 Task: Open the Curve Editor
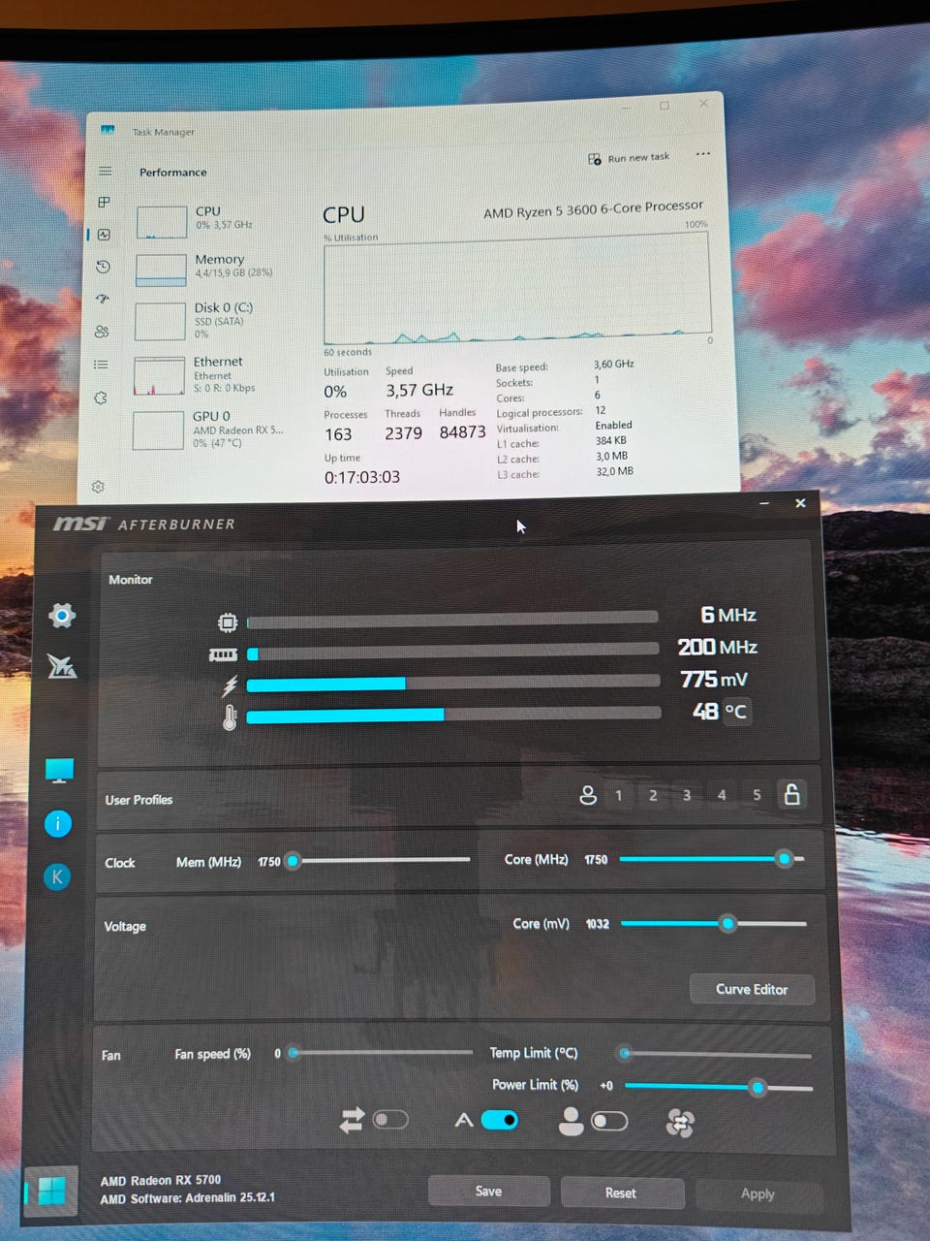[x=752, y=989]
